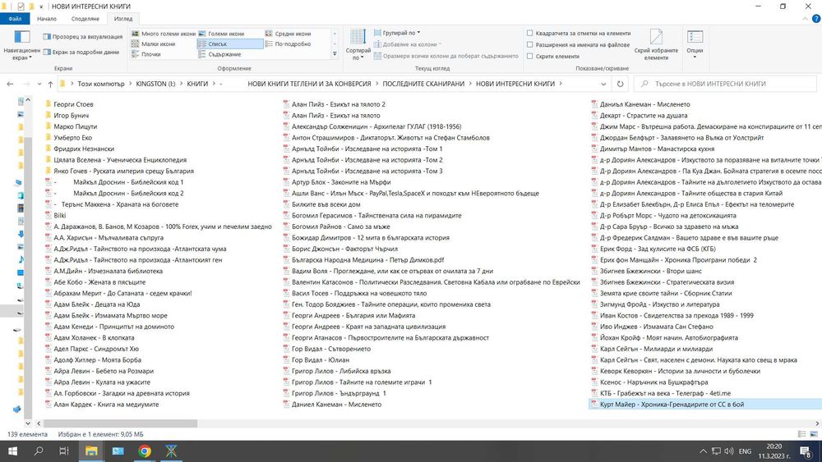The image size is (822, 462).
Task: Open Google Chrome from taskbar
Action: (x=145, y=451)
